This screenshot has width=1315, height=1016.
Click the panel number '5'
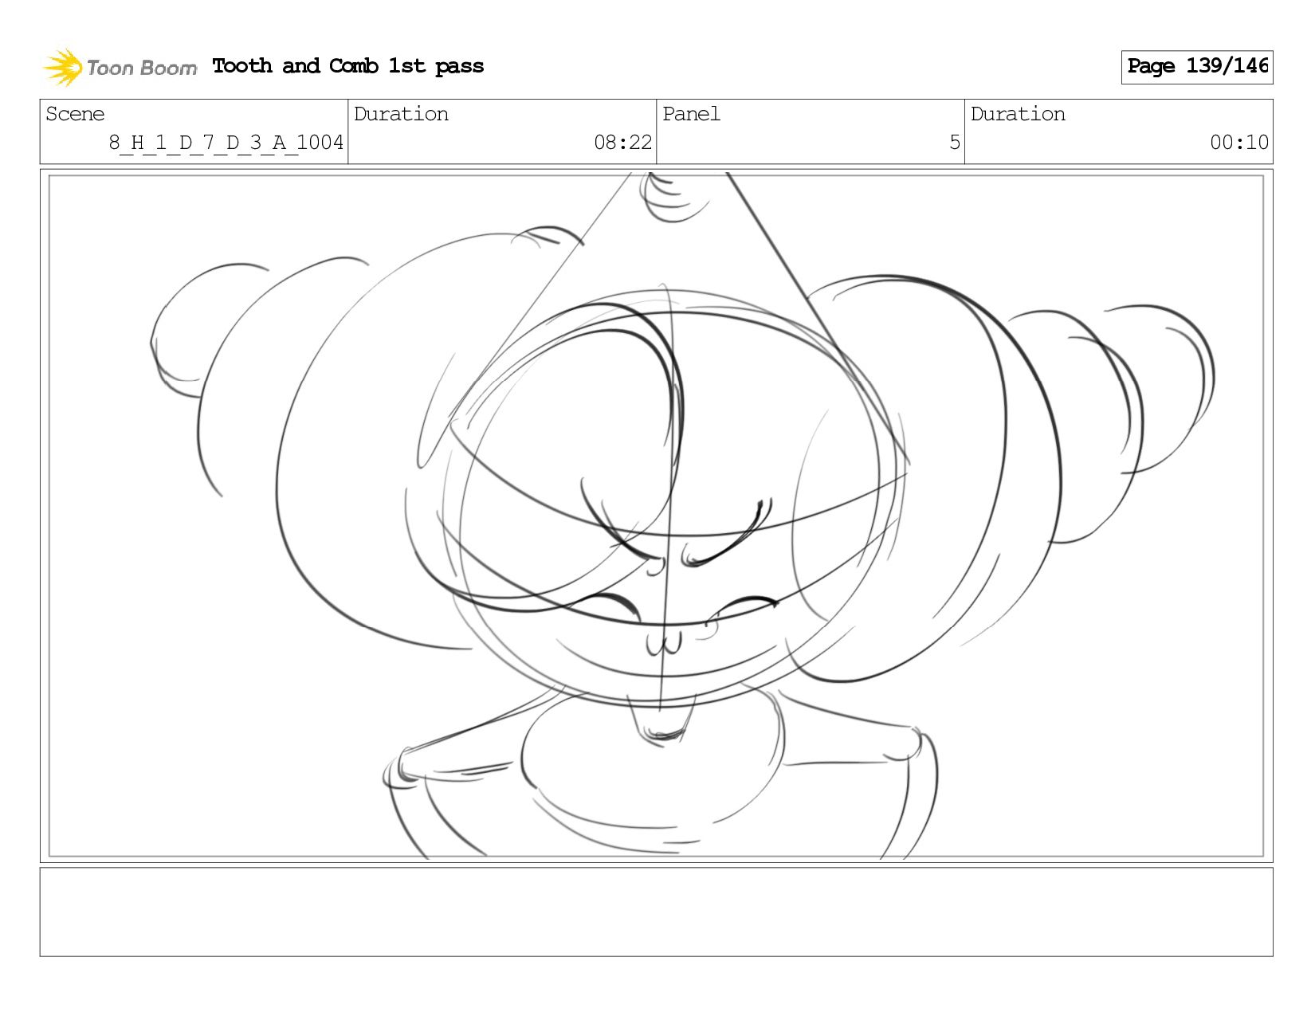coord(955,143)
